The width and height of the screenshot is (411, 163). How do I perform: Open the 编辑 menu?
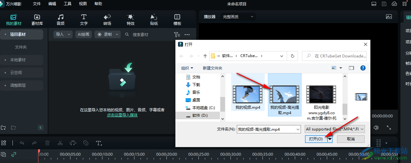pos(52,4)
